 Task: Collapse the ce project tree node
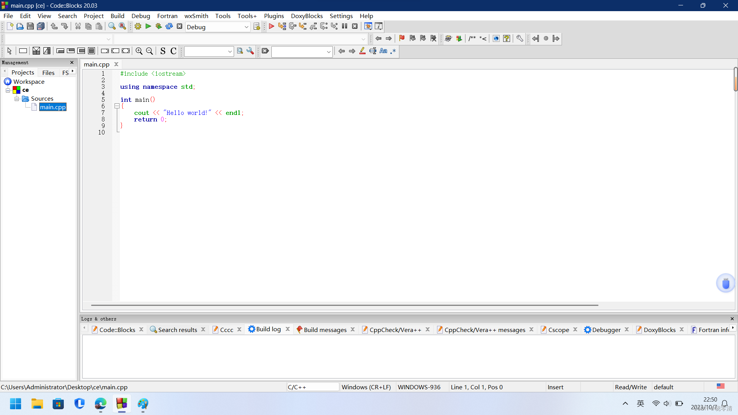[8, 90]
